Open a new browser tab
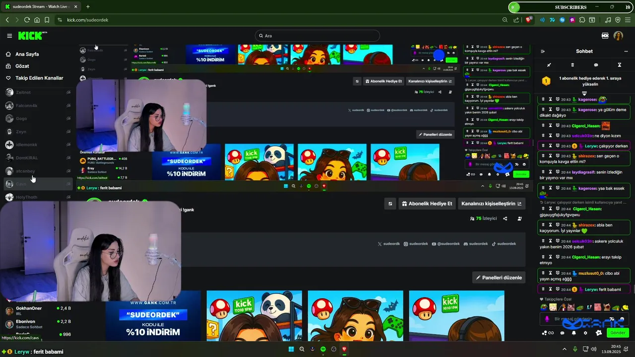Screen dimensions: 635x357 coord(88,6)
